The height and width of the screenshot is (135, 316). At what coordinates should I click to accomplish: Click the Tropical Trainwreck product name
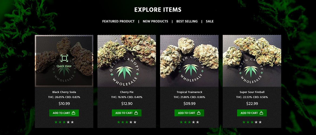point(189,92)
